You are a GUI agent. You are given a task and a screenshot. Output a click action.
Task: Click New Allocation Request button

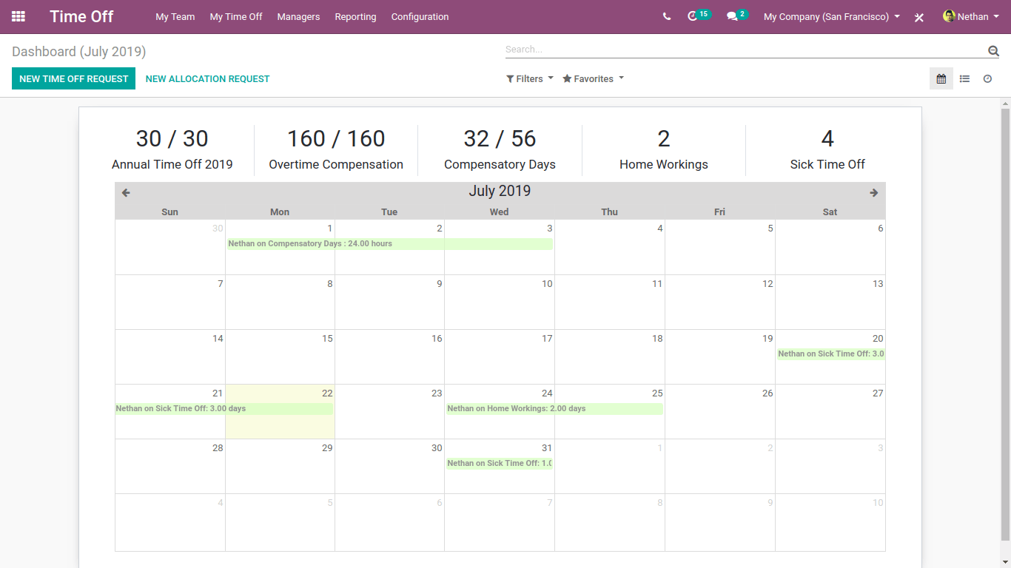point(207,78)
